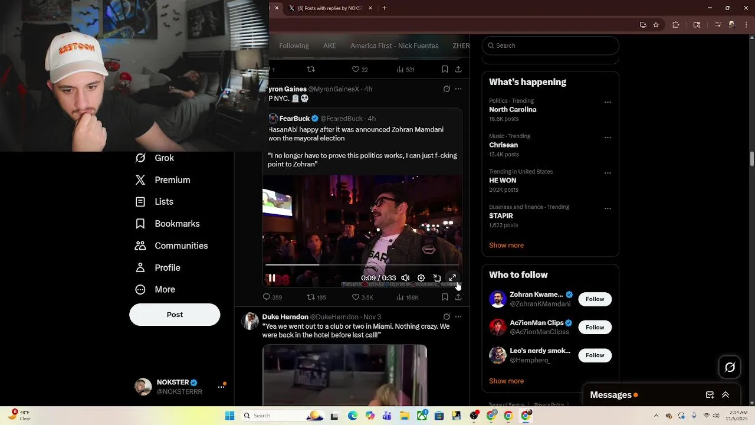This screenshot has width=755, height=425.
Task: Seek within the video progress bar
Action: [362, 264]
